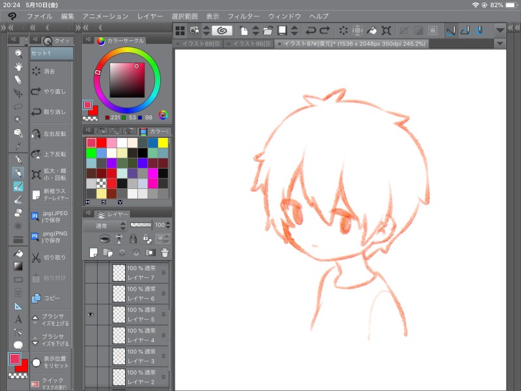
Task: Click コピー quick access button
Action: point(50,298)
